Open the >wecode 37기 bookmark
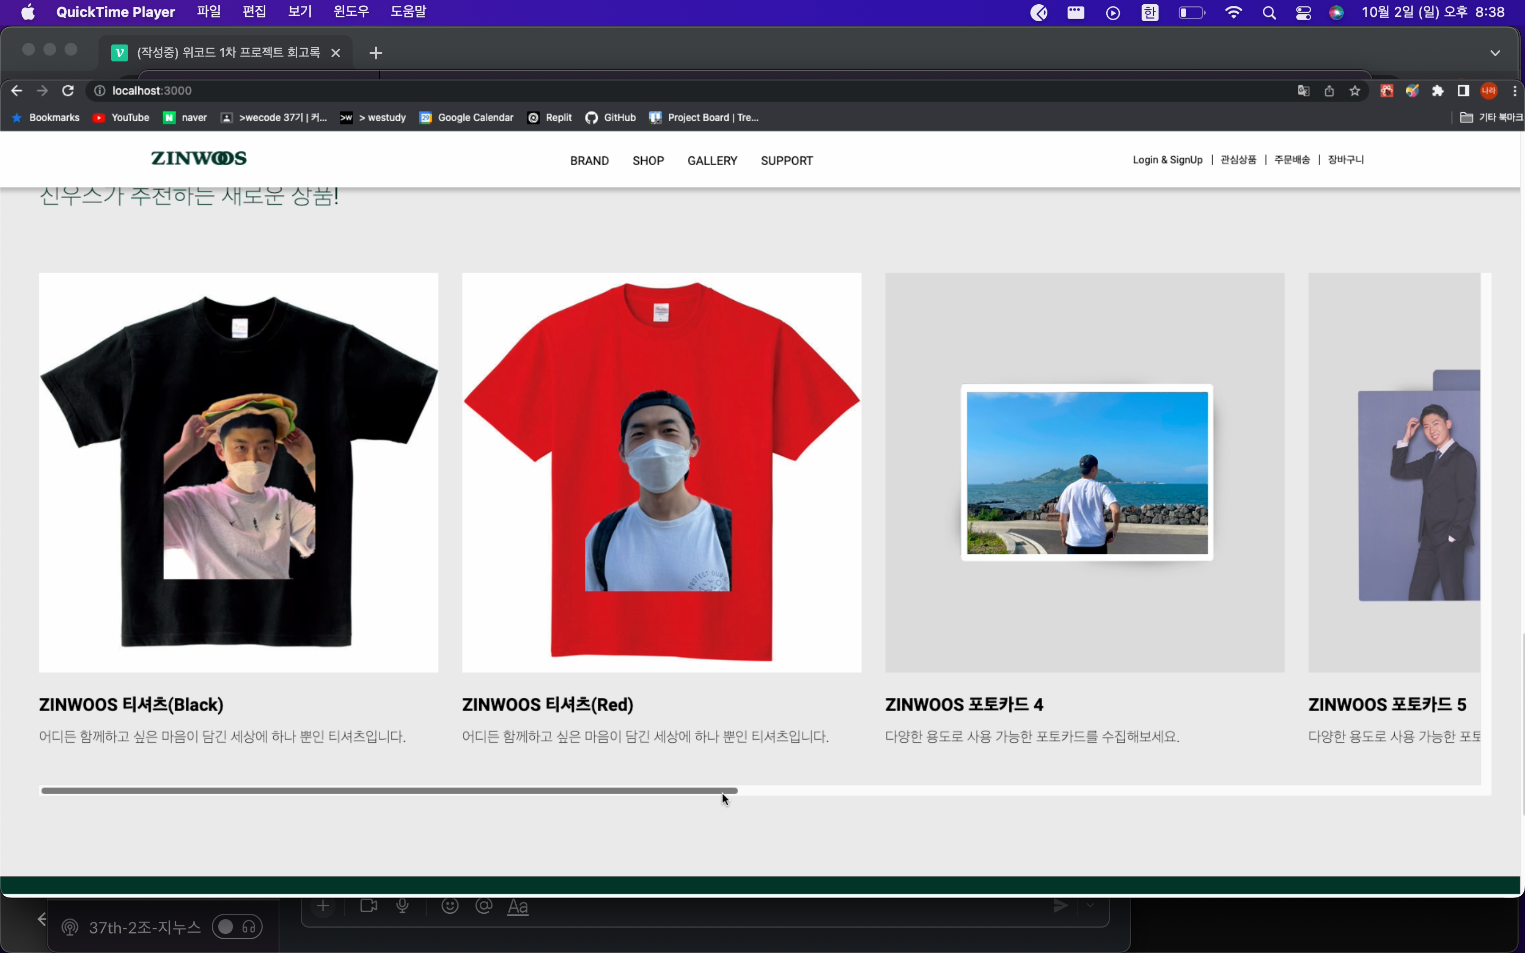This screenshot has width=1525, height=953. (x=274, y=117)
